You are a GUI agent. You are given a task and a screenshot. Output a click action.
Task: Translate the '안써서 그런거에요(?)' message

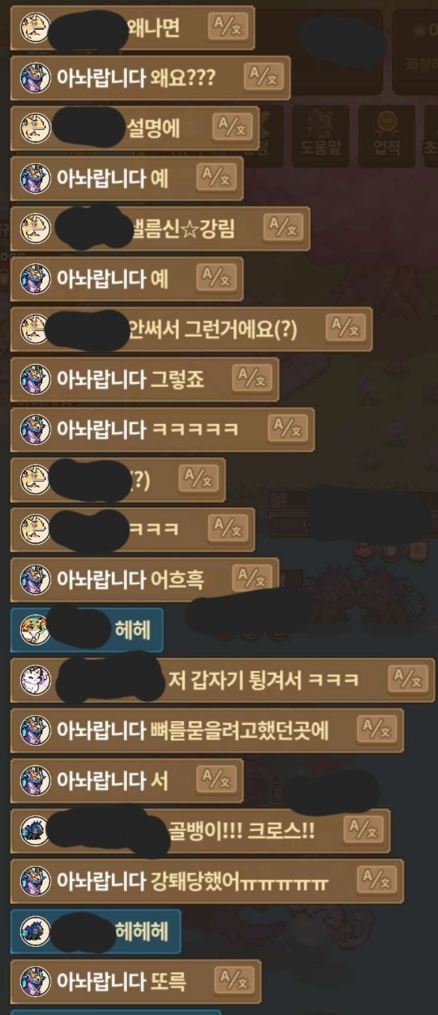pos(345,328)
